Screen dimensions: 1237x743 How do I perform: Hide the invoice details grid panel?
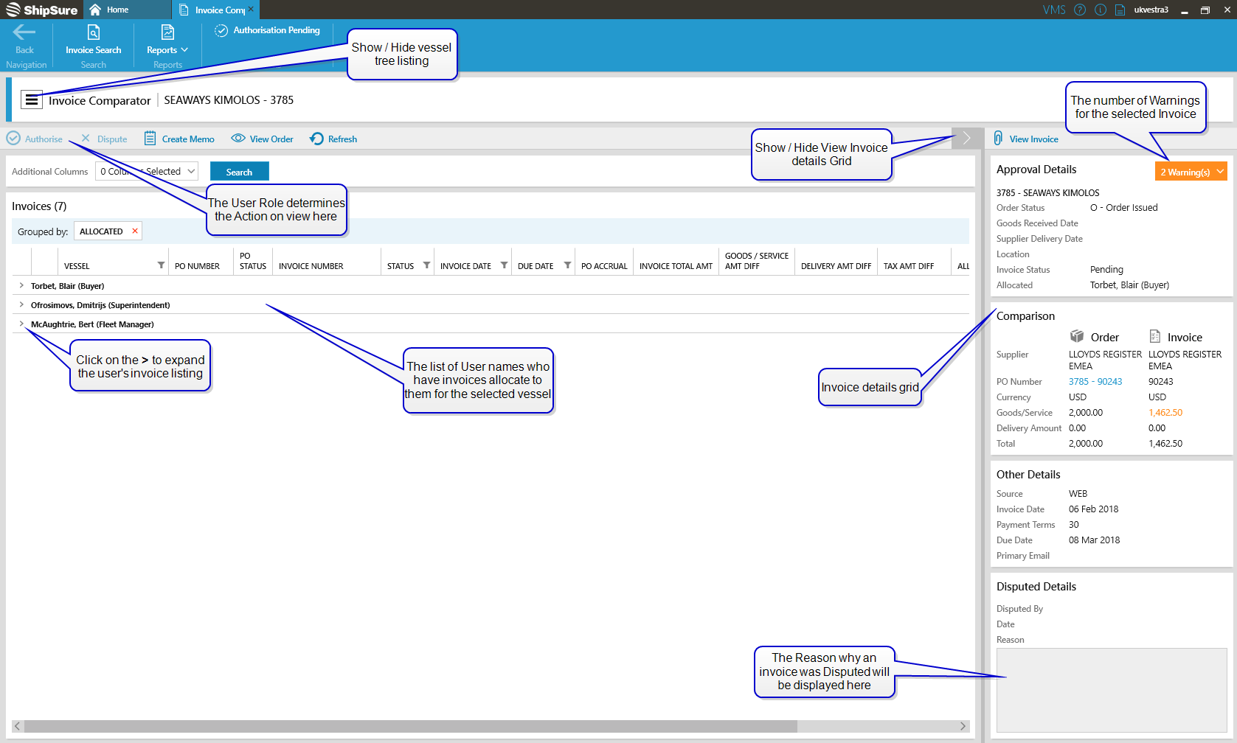tap(966, 139)
